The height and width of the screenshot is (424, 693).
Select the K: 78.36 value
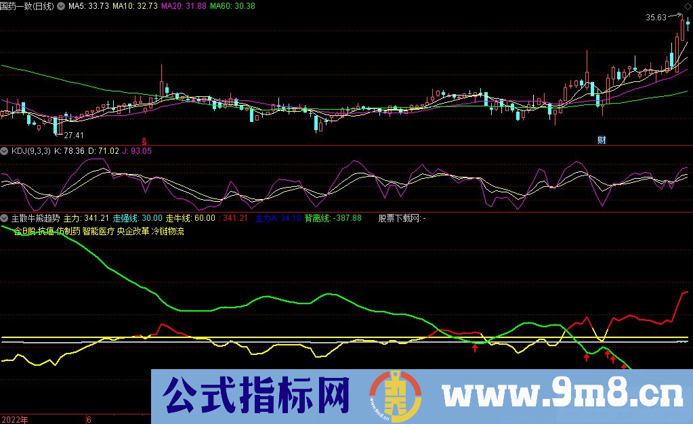[69, 151]
